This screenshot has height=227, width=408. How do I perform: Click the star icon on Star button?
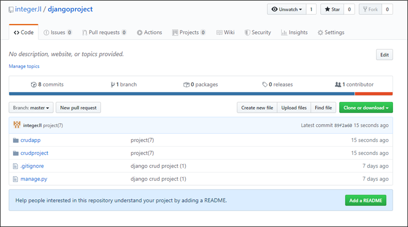pyautogui.click(x=327, y=9)
